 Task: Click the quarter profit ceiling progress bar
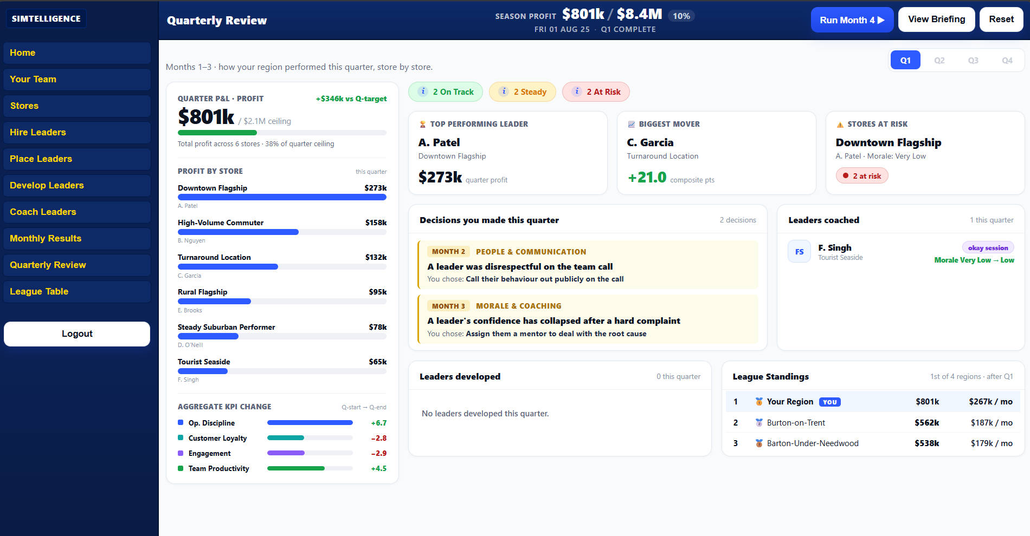(x=282, y=133)
